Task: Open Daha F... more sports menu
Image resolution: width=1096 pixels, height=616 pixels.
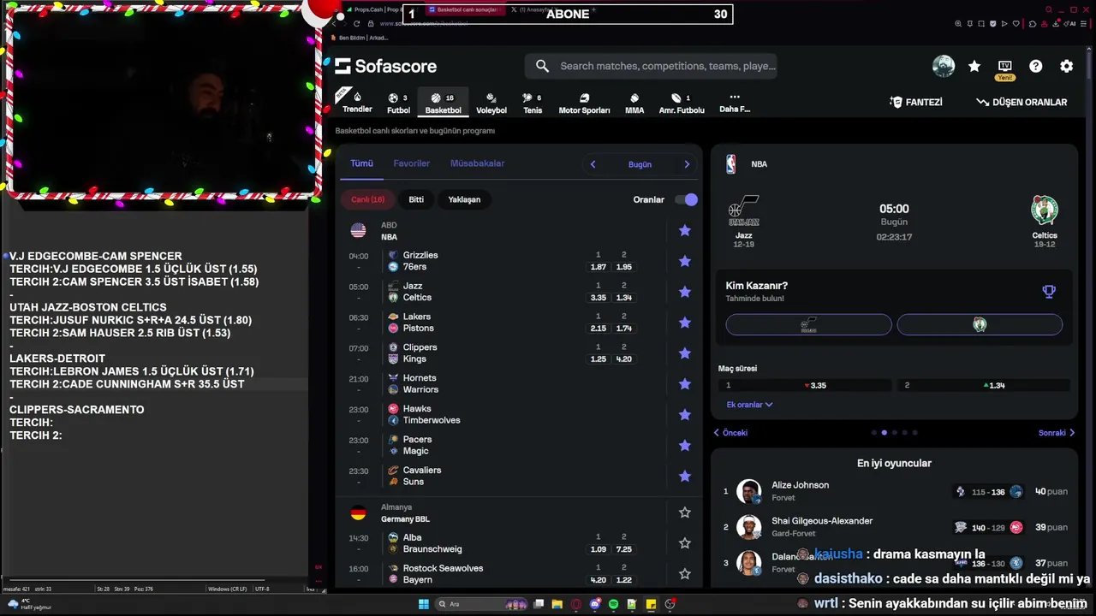Action: tap(735, 103)
